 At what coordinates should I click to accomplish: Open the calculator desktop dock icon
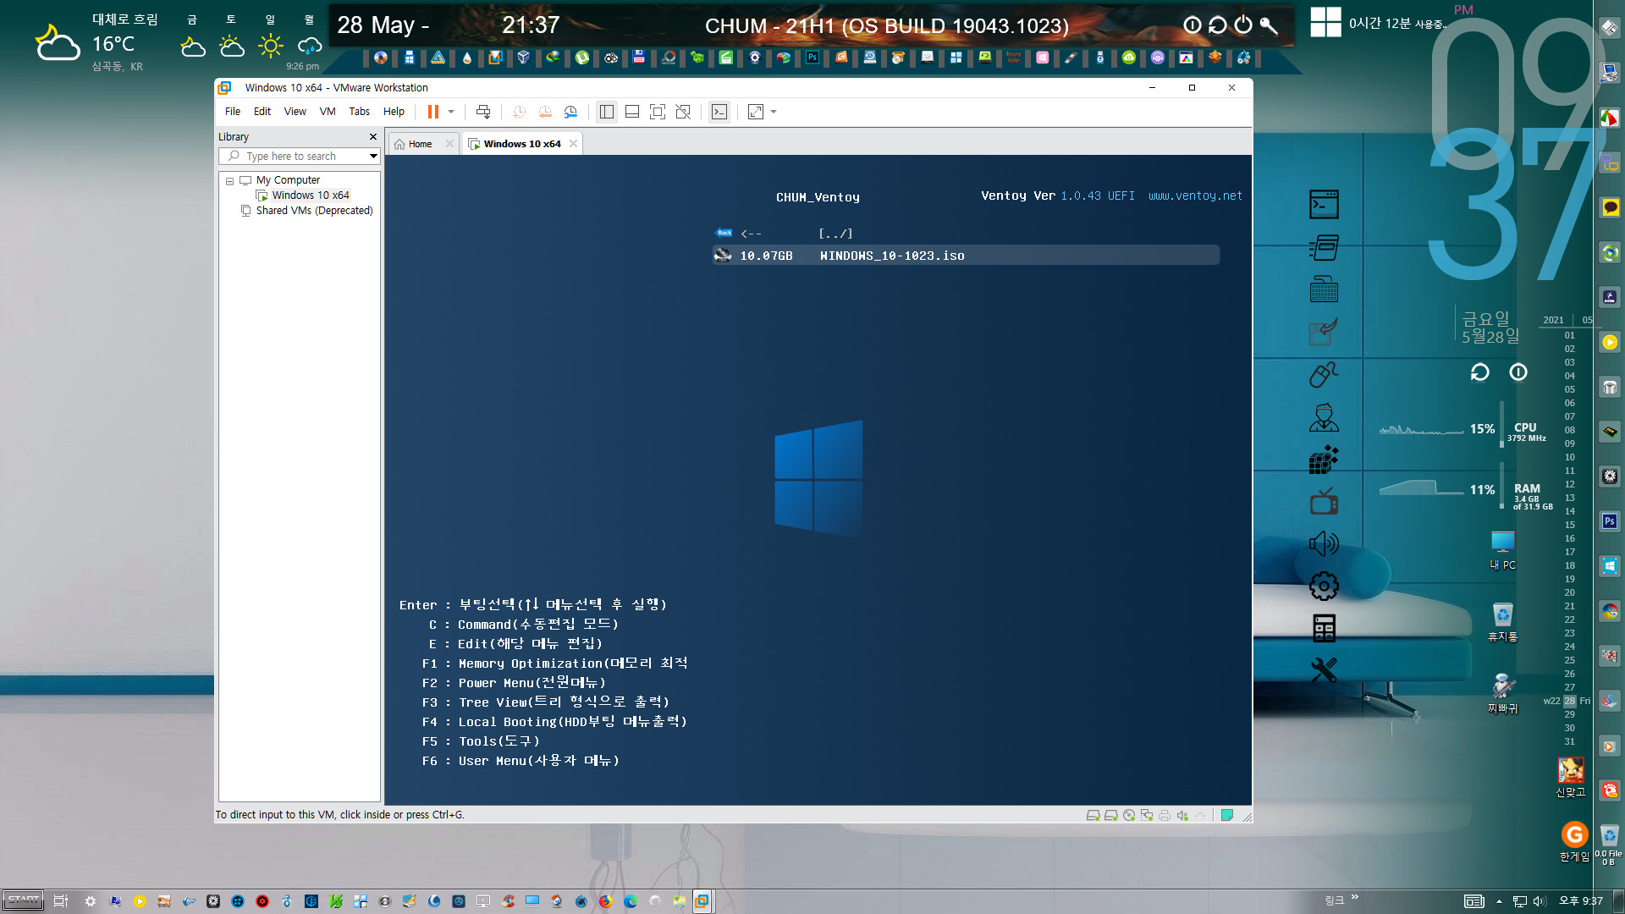[x=1324, y=628]
